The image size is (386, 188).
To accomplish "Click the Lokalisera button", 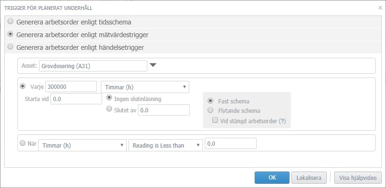I will [309, 178].
